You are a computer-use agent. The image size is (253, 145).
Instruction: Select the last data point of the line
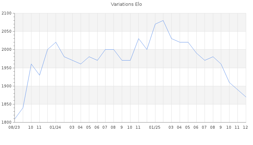[x=246, y=97]
